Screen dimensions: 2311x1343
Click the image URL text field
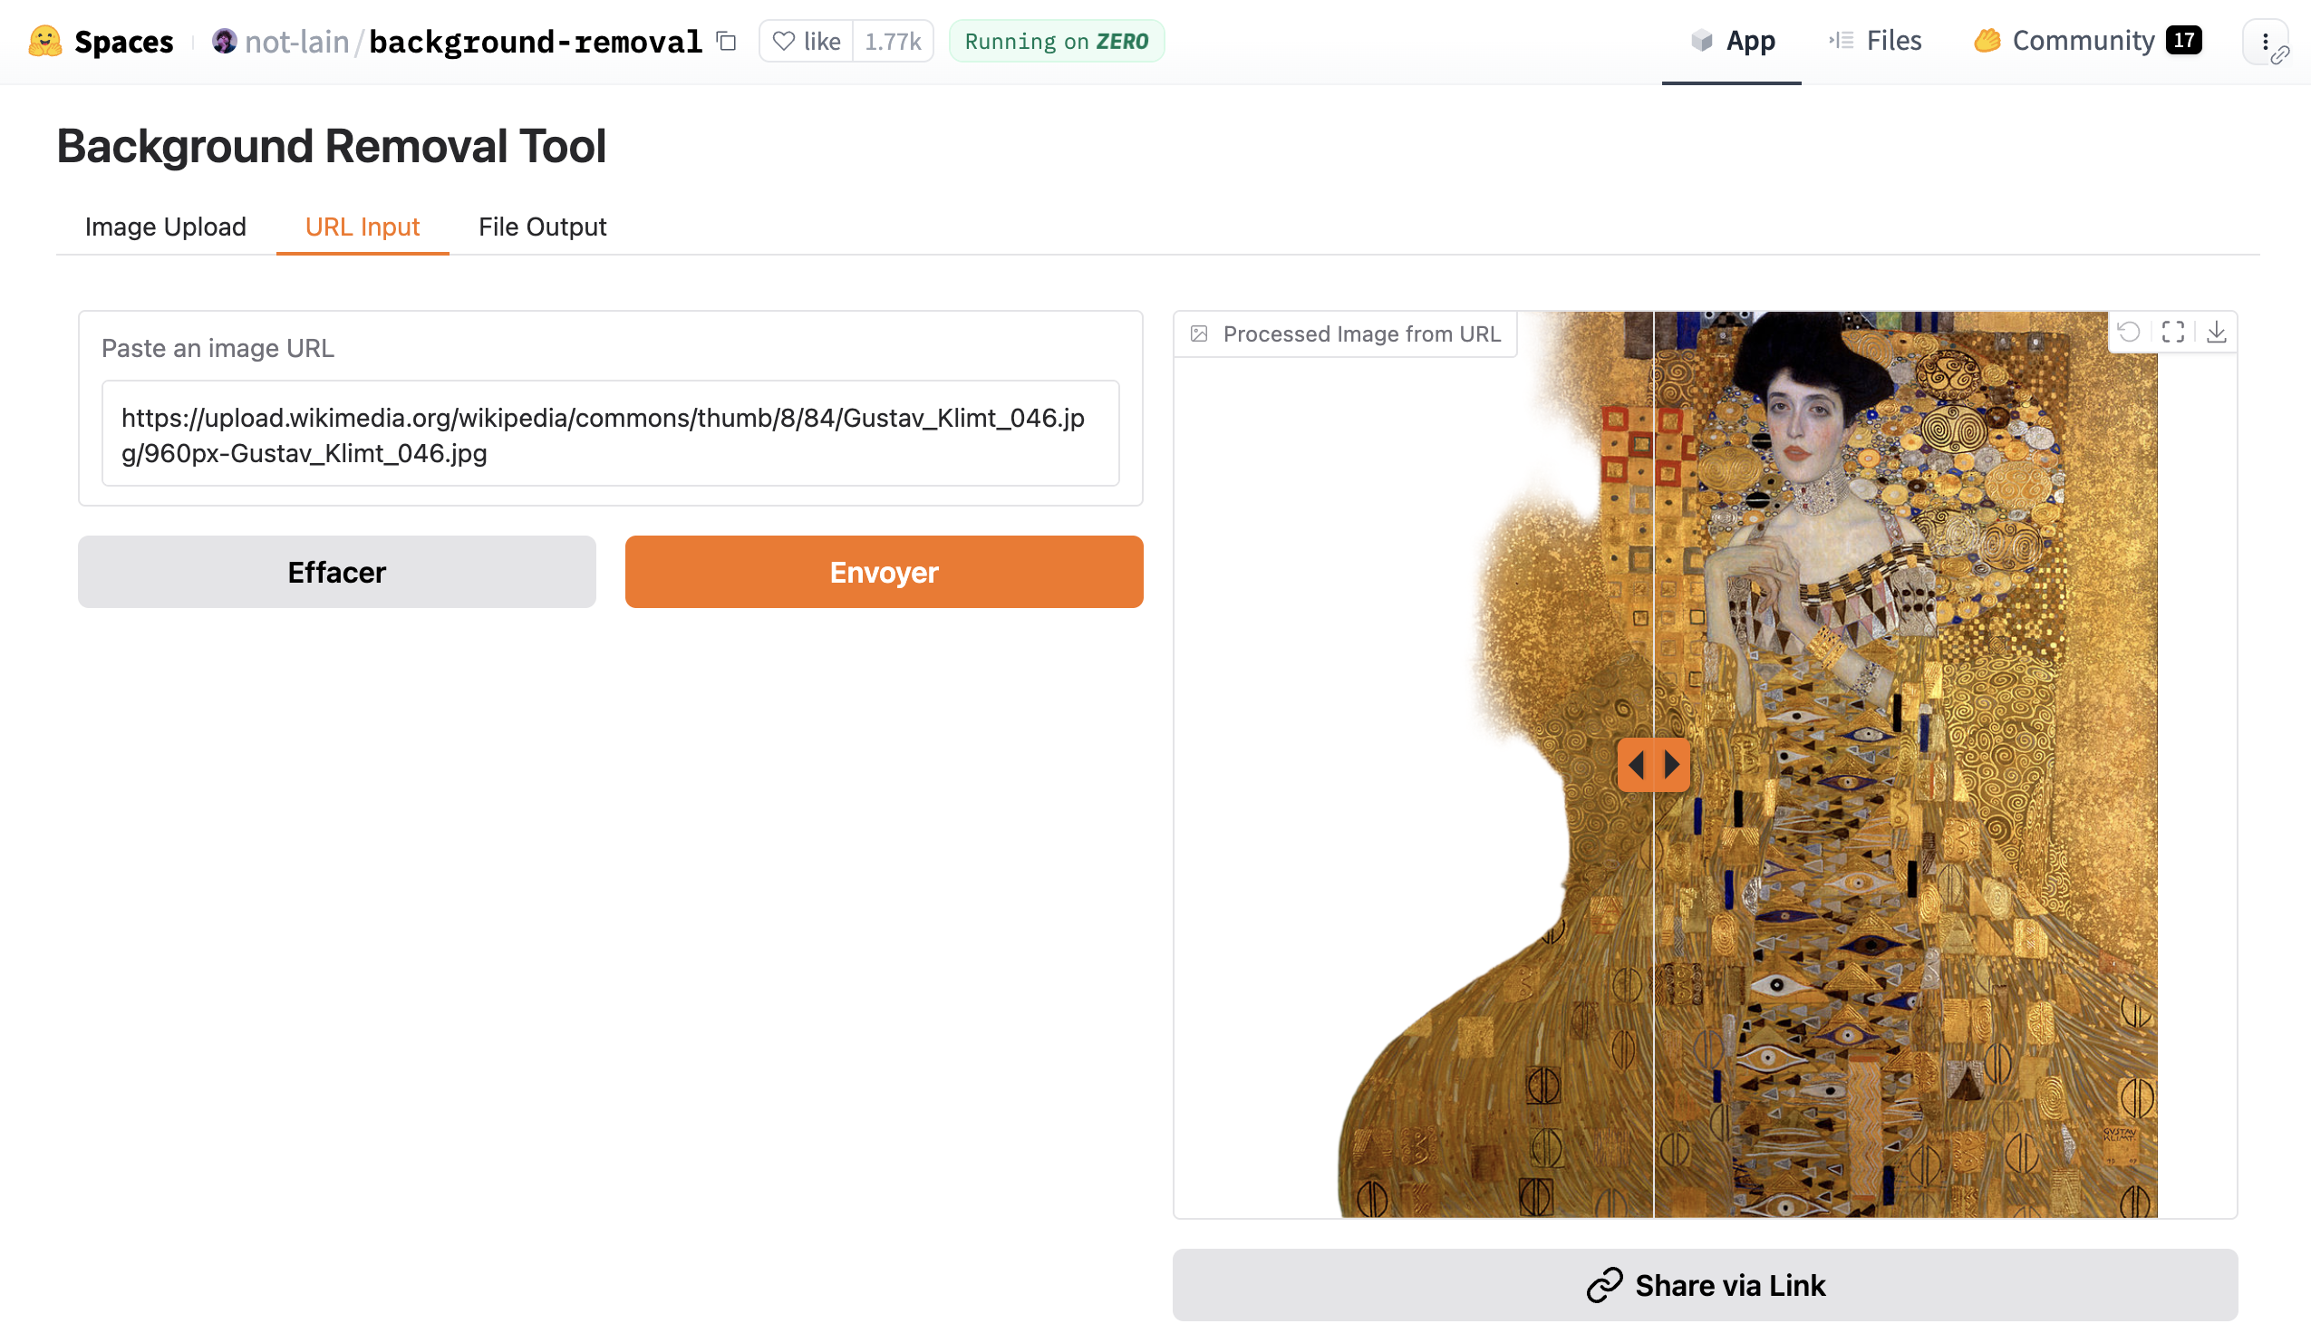coord(610,433)
